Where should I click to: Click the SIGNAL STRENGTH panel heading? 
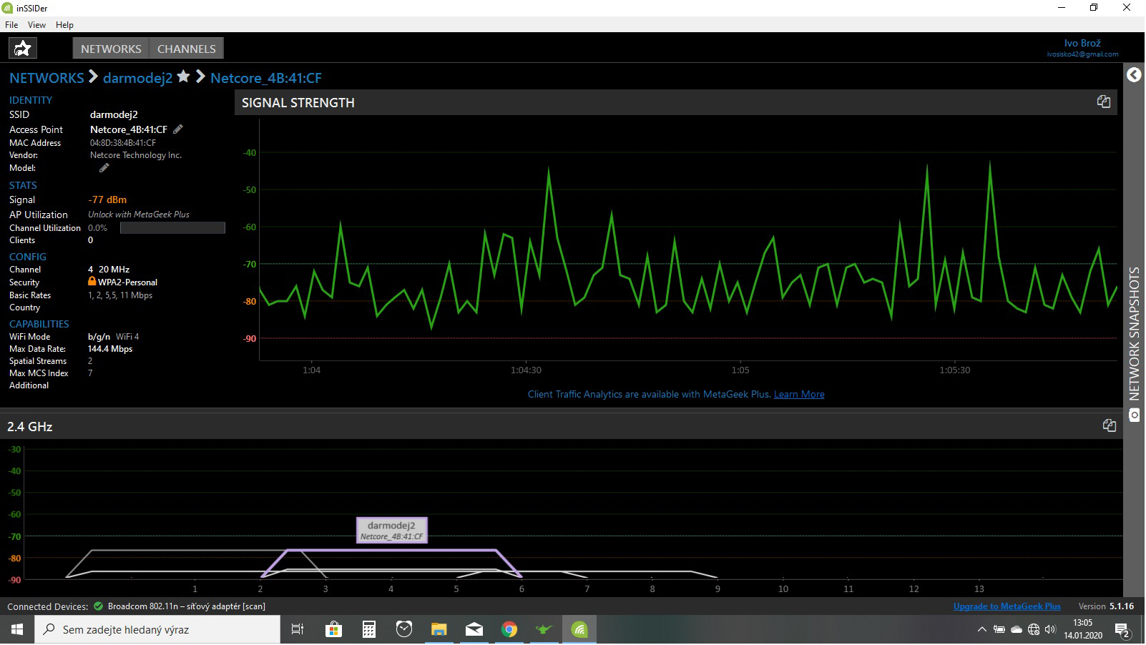tap(298, 102)
